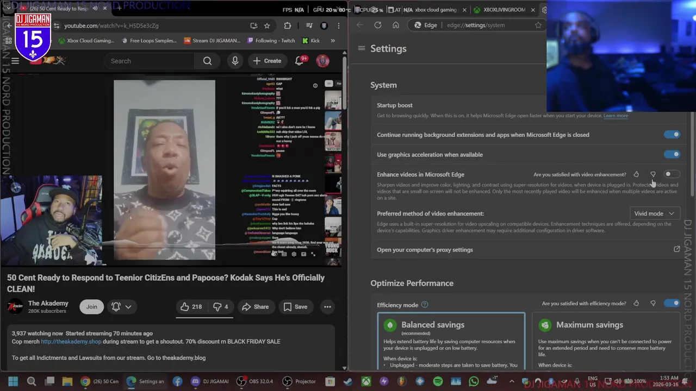Select the Balanced savings option

click(x=451, y=342)
